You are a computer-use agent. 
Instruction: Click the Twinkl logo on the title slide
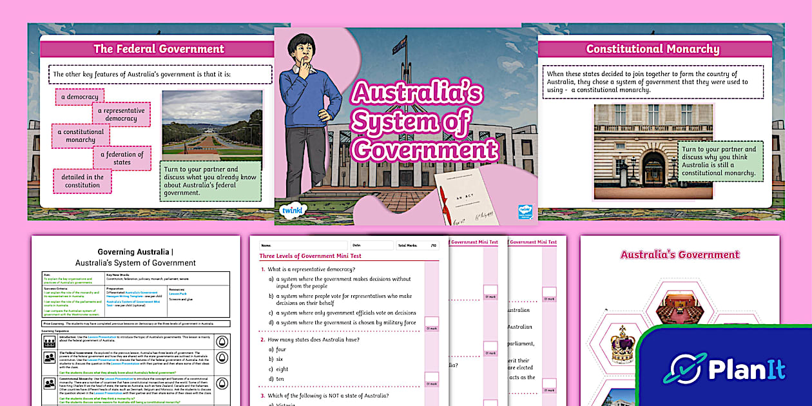point(293,210)
